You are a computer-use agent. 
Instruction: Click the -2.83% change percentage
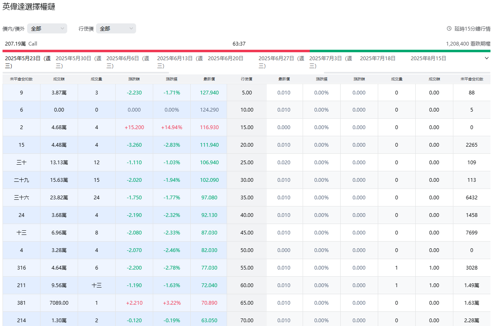point(172,145)
